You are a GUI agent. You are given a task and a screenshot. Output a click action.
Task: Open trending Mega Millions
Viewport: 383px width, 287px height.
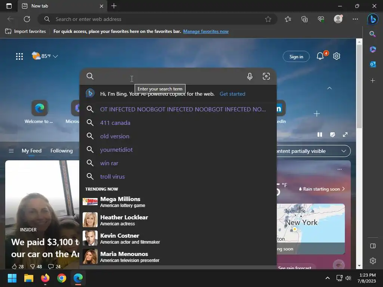point(178,202)
